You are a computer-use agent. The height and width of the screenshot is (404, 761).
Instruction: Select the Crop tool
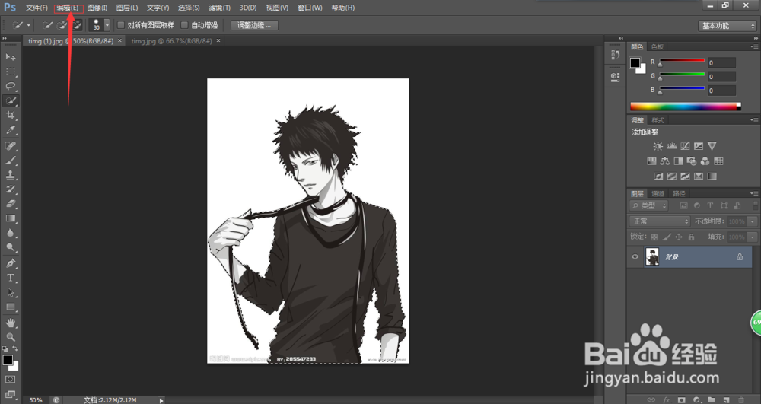click(x=10, y=116)
